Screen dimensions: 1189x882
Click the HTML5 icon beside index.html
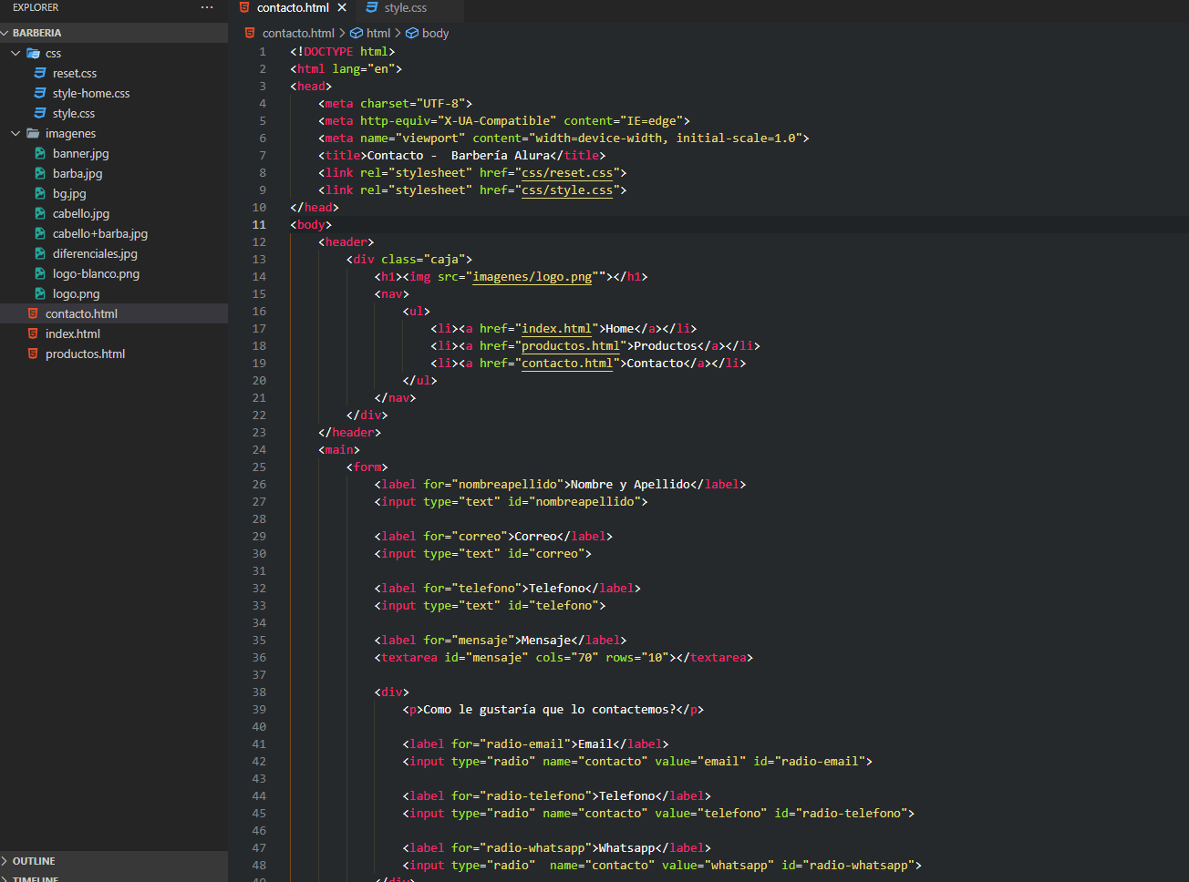33,333
